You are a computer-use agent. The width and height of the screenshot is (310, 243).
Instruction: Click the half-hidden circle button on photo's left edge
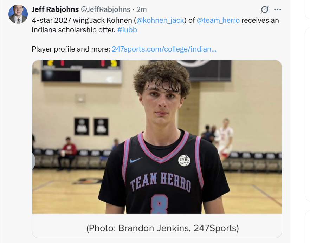(33, 161)
